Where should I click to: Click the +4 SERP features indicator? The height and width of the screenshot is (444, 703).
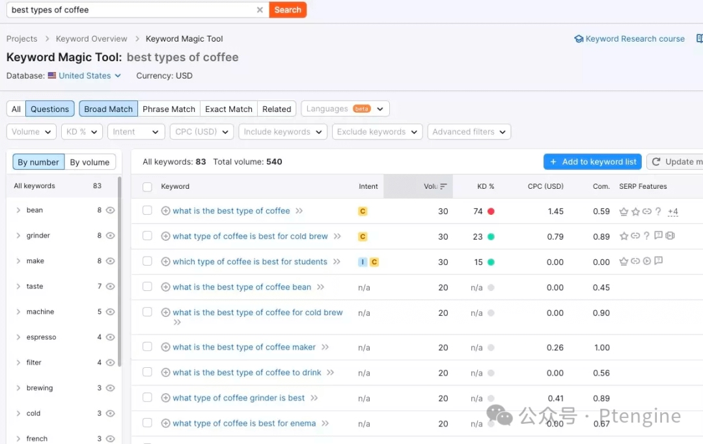tap(672, 212)
